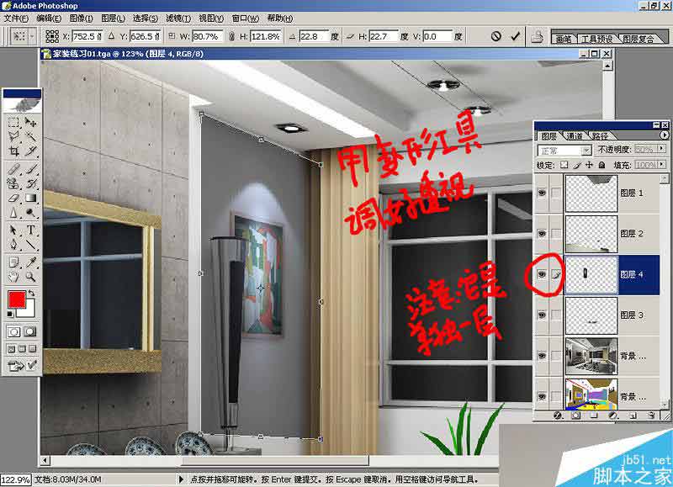Viewport: 673px width, 487px height.
Task: Select the Brush tool
Action: click(x=30, y=168)
